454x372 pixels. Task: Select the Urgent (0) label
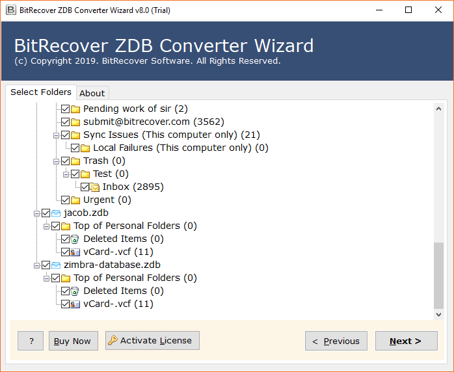click(x=107, y=200)
